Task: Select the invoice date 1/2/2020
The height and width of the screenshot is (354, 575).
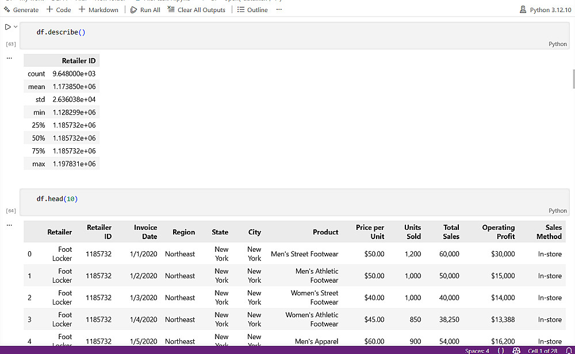Action: (143, 276)
